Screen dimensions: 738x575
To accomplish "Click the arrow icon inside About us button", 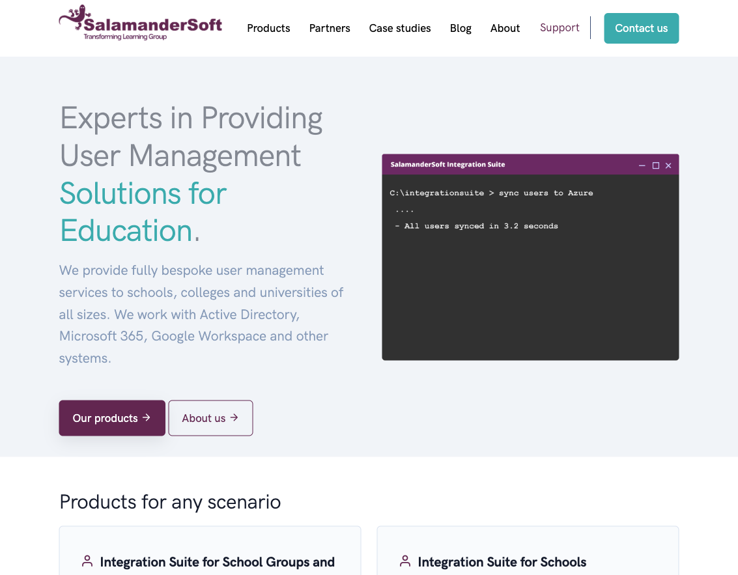I will (234, 418).
